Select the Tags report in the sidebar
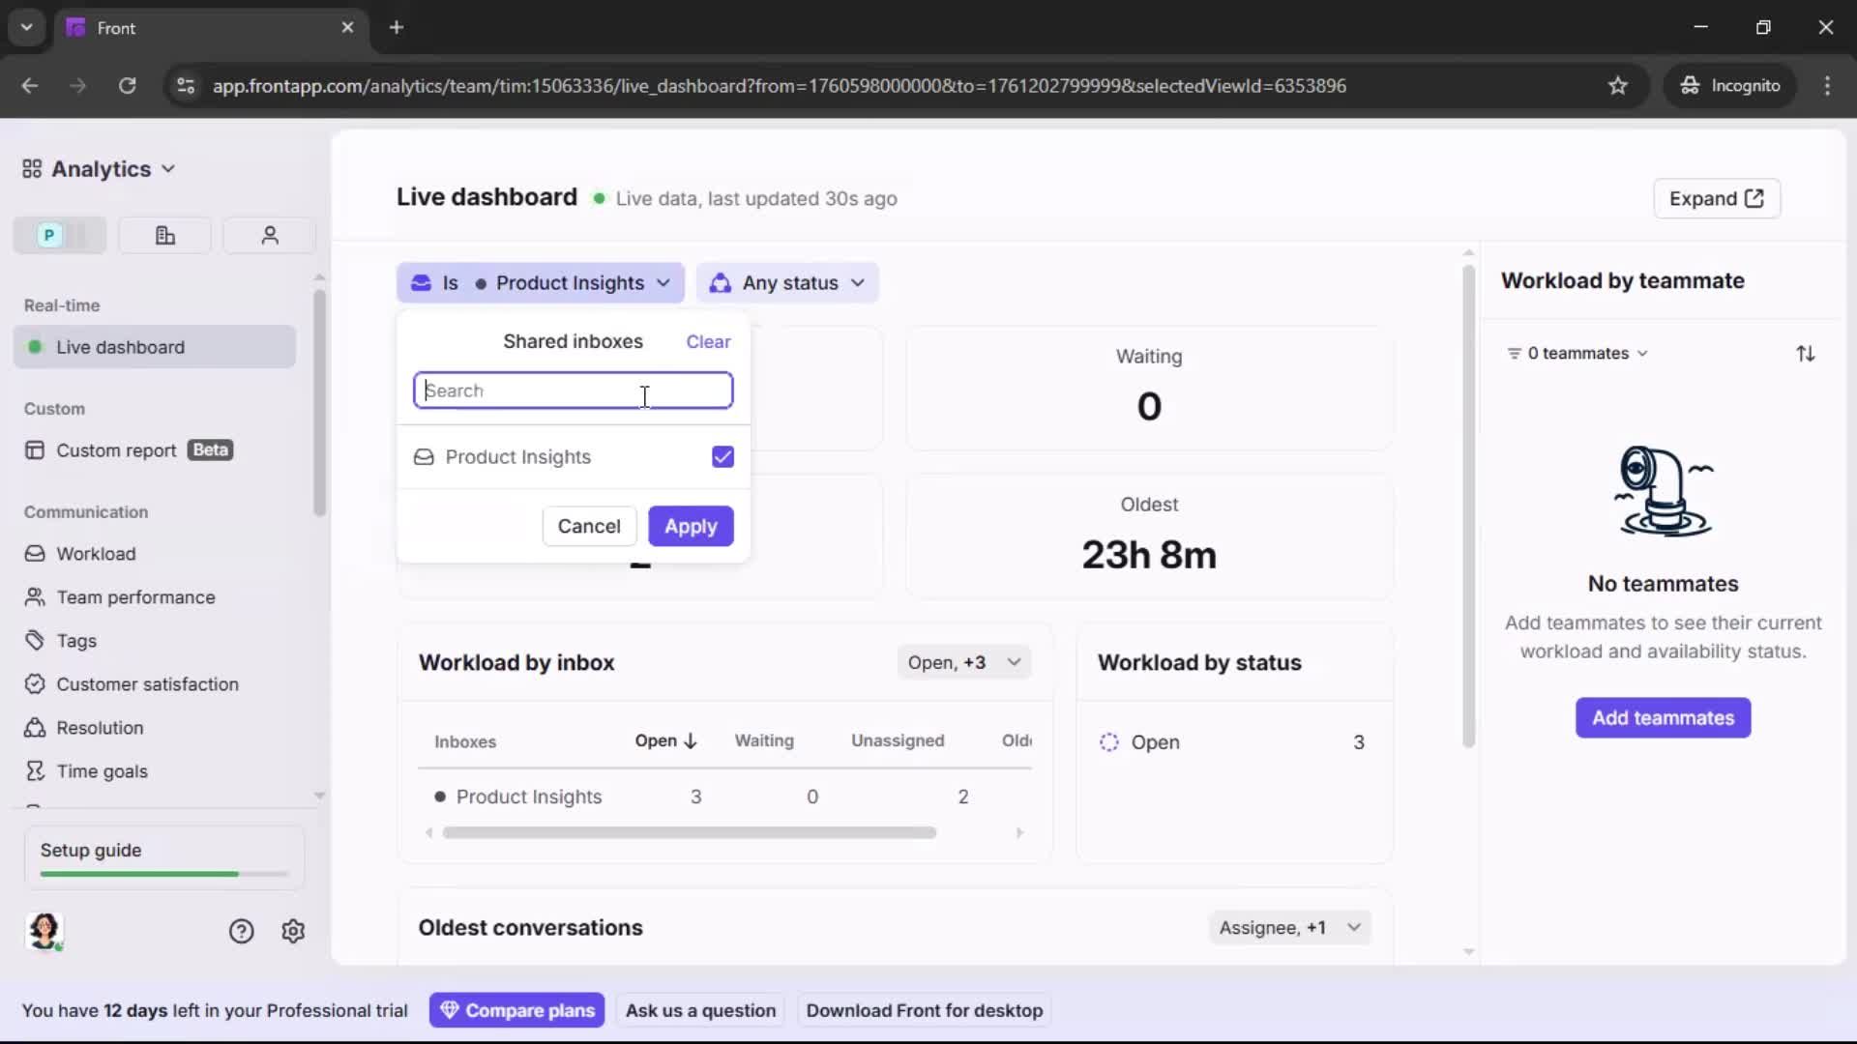The width and height of the screenshot is (1857, 1044). tap(74, 640)
